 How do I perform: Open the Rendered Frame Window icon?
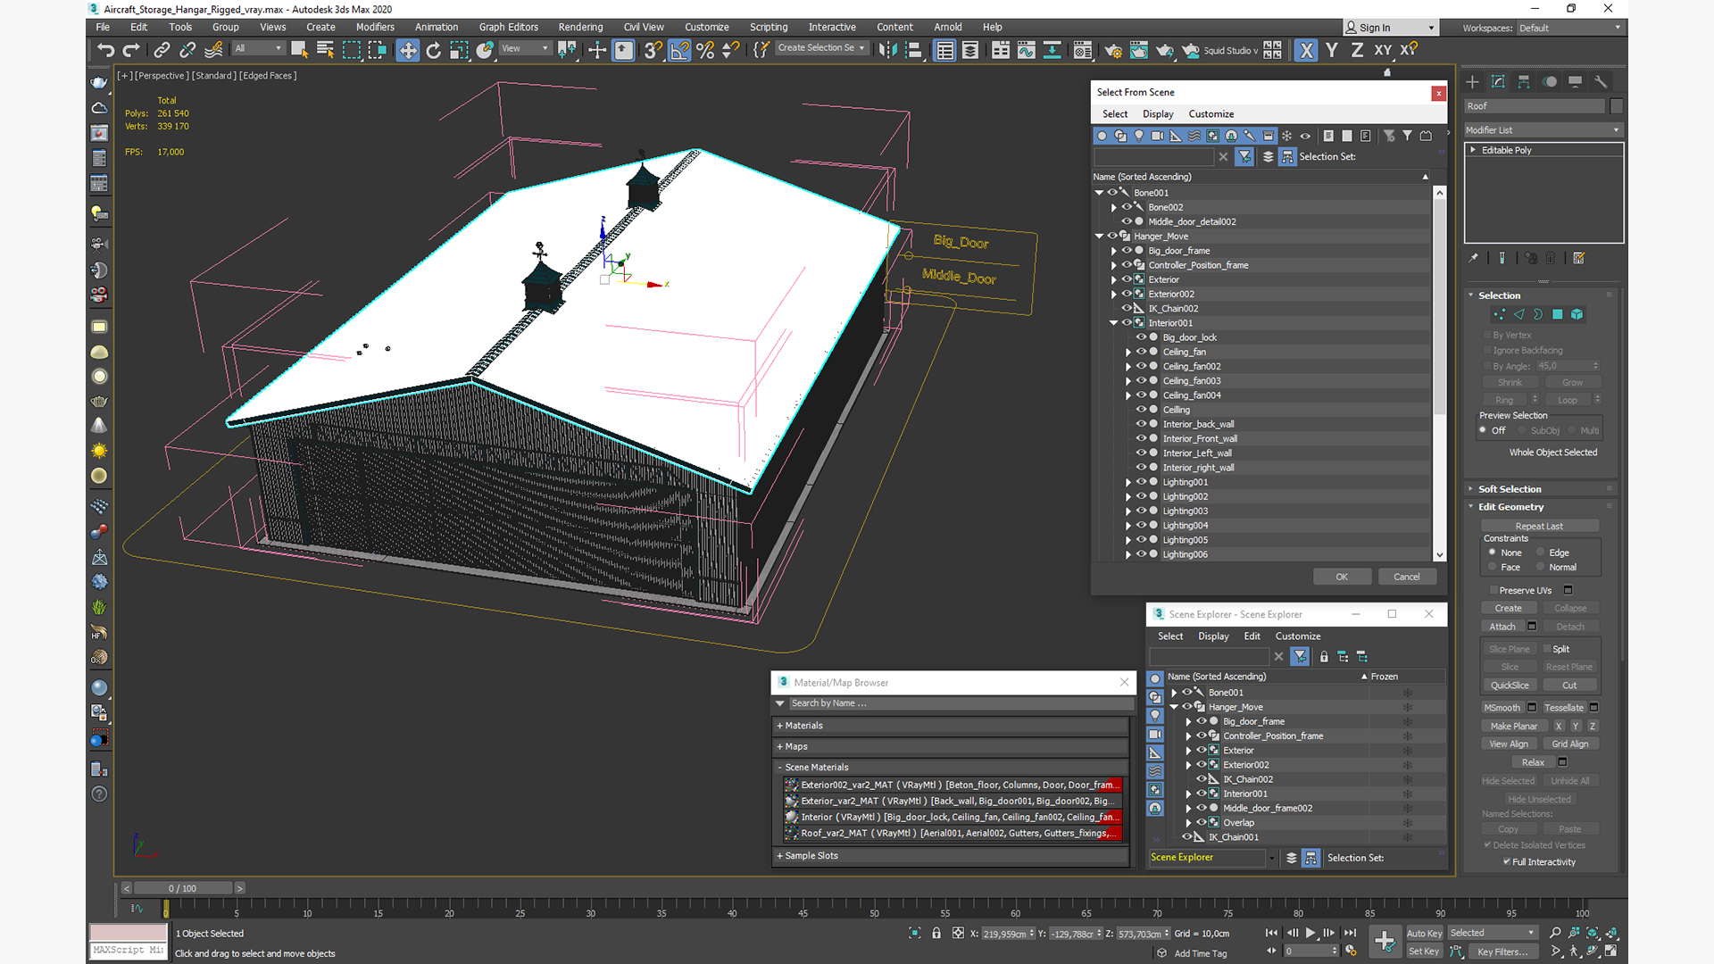click(1139, 50)
